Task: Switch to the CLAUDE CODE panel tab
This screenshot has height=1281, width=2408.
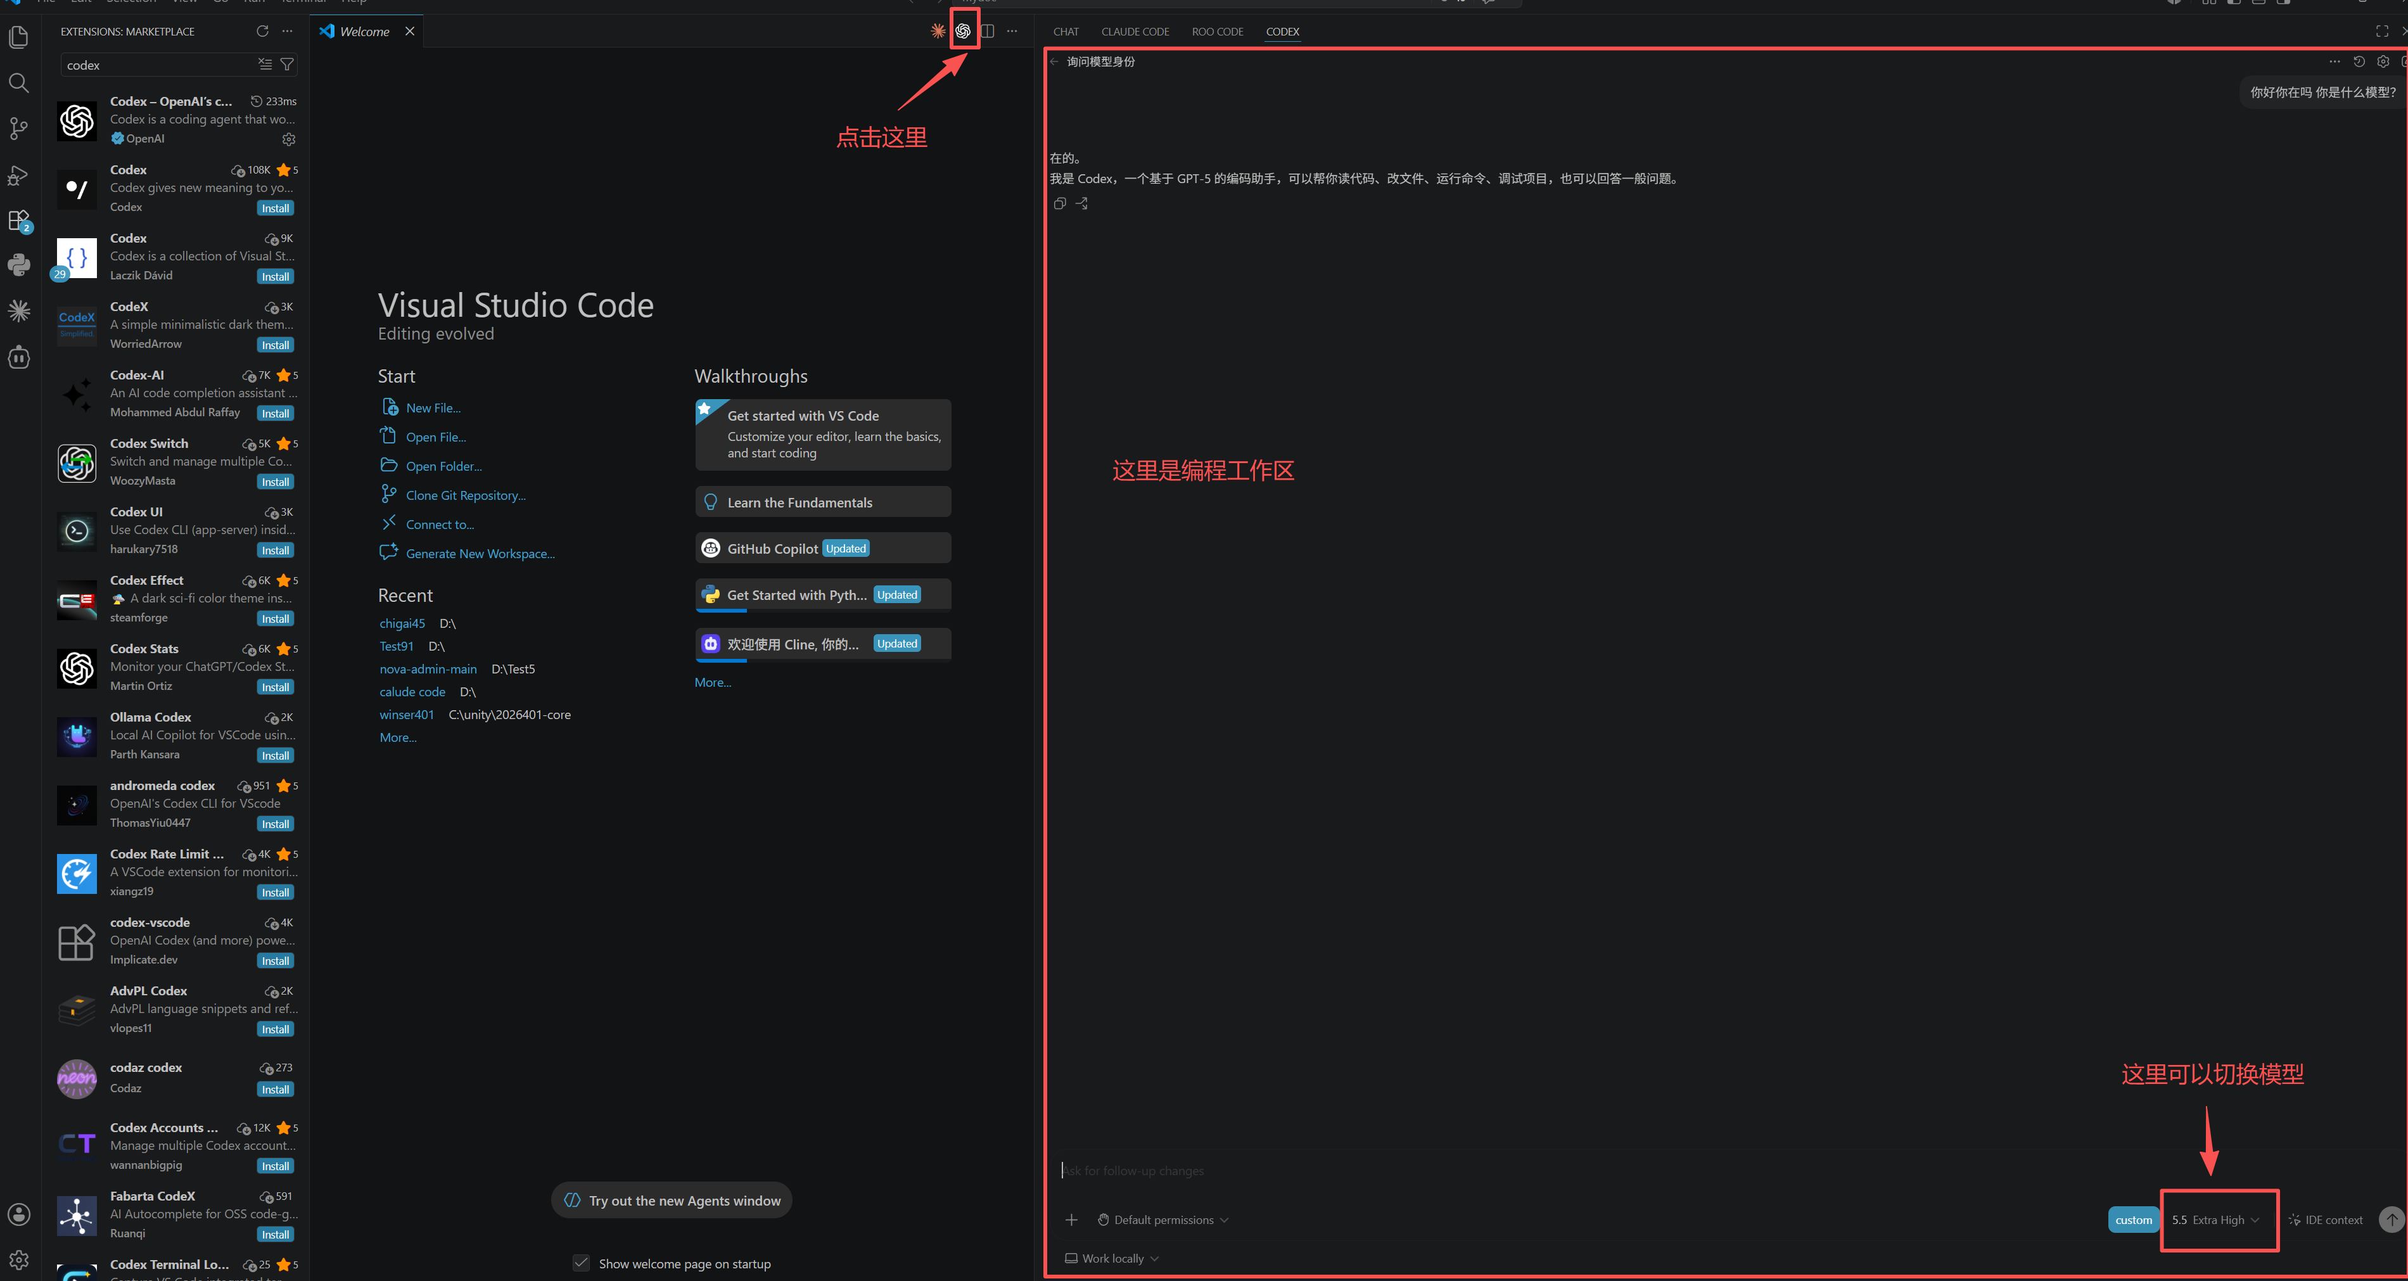Action: coord(1135,31)
